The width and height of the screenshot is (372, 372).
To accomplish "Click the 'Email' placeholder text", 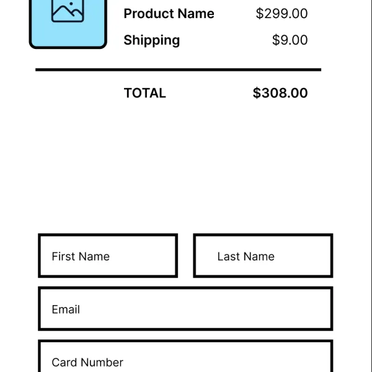I will tap(66, 309).
